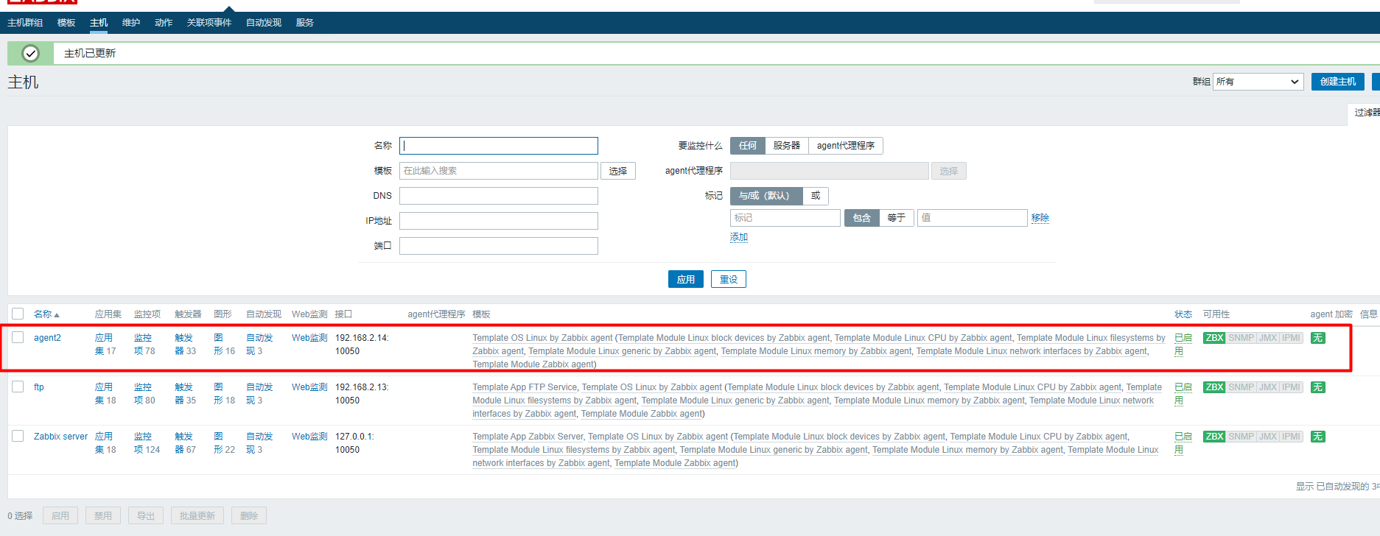The height and width of the screenshot is (536, 1380).
Task: Click ftp 已启用 status link
Action: (1183, 394)
